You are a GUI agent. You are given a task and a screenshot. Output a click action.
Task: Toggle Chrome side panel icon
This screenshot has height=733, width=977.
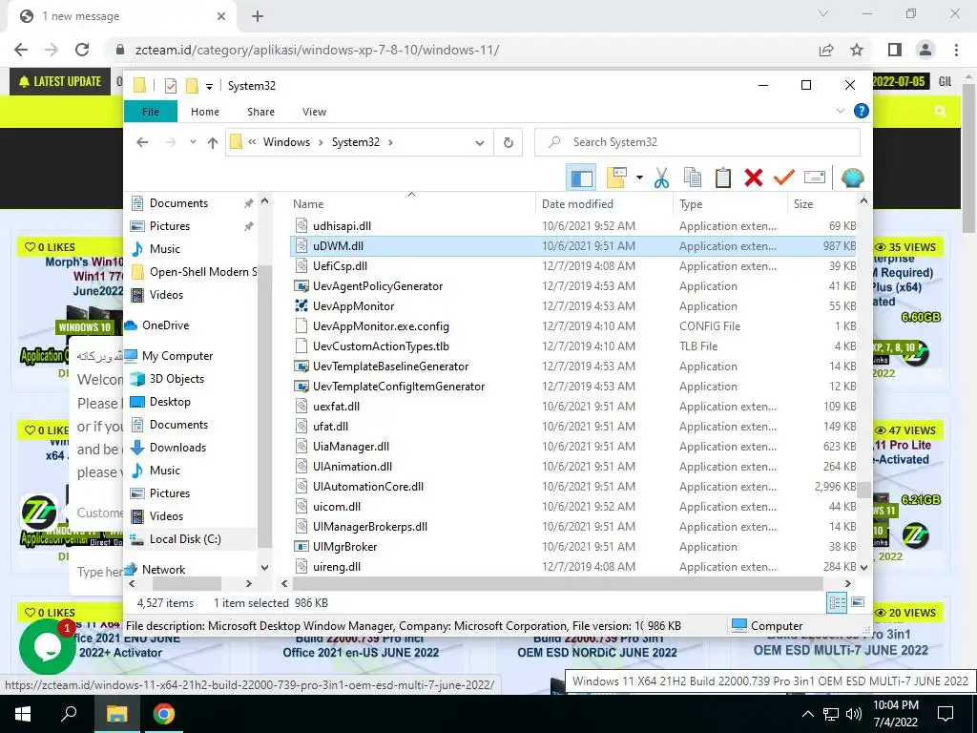895,50
